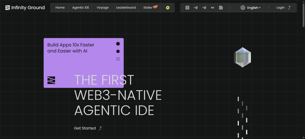Image resolution: width=305 pixels, height=139 pixels.
Task: Click the Login button
Action: [281, 8]
